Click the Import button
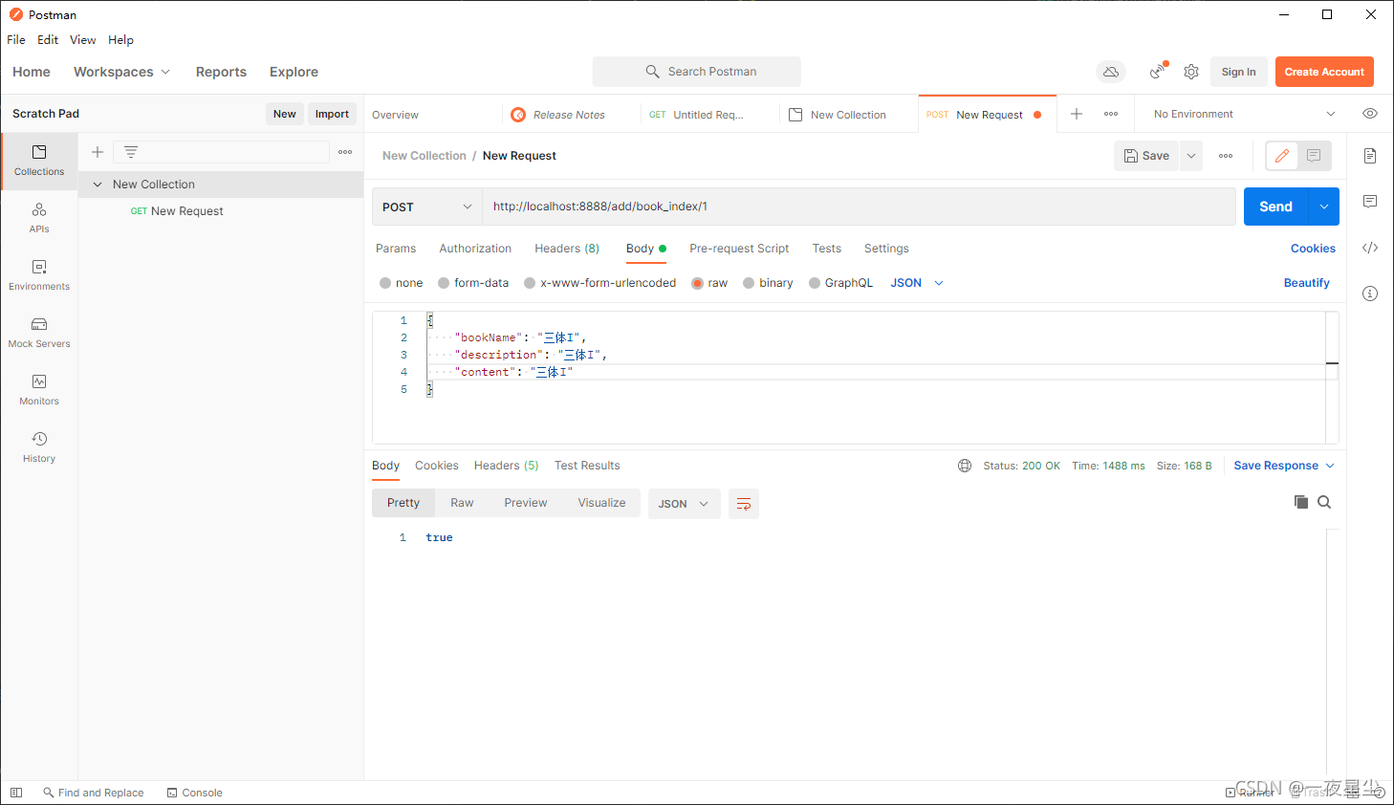The image size is (1394, 805). pos(332,114)
